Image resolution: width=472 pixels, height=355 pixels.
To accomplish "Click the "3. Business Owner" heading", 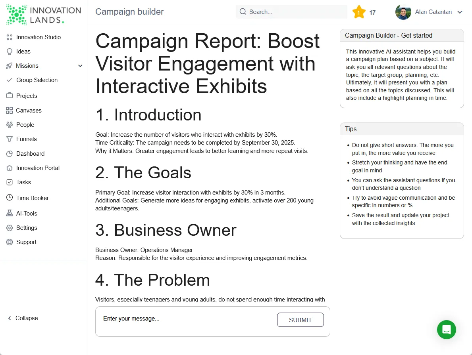I will coord(166,230).
